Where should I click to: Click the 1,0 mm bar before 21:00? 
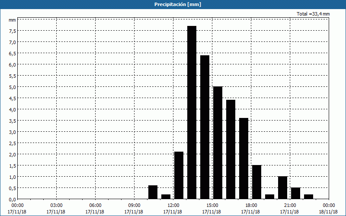click(x=282, y=187)
